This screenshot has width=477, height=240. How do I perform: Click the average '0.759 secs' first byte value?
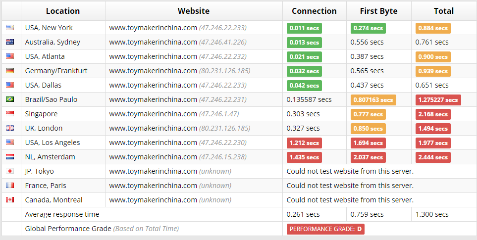pyautogui.click(x=367, y=214)
